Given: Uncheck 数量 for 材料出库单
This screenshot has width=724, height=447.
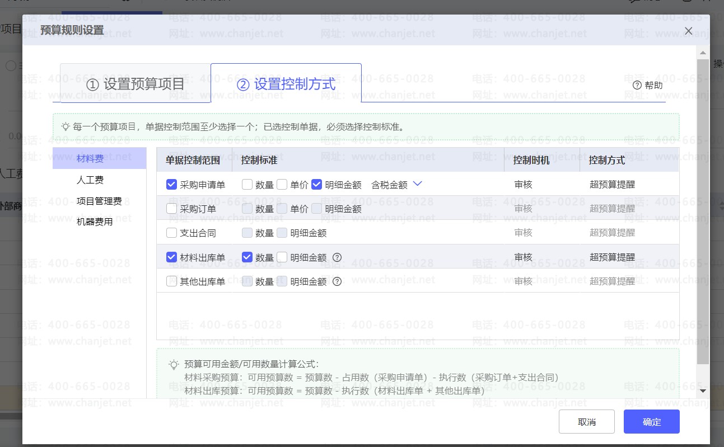Looking at the screenshot, I should (247, 257).
